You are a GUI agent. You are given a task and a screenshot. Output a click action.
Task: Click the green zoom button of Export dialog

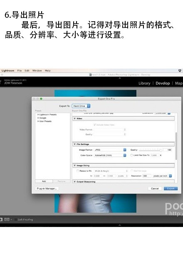coord(41,99)
